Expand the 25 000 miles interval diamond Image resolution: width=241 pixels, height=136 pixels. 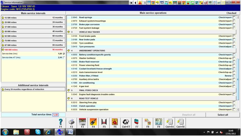click(x=3, y=22)
